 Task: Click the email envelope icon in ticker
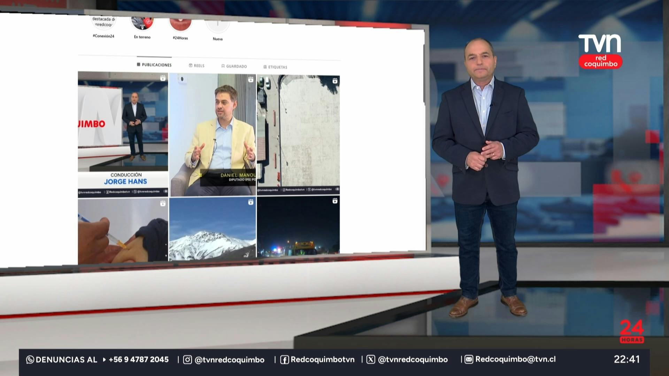[469, 360]
